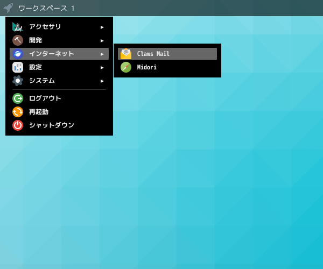Open the 開発 menu entry
Viewport: 323px width, 269px height.
(x=59, y=40)
